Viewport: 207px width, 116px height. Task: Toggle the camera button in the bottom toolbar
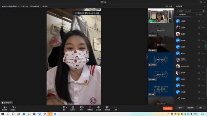(x=13, y=107)
